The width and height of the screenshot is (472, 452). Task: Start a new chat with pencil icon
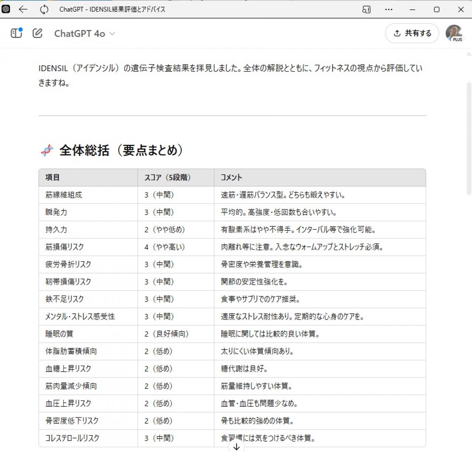[38, 33]
